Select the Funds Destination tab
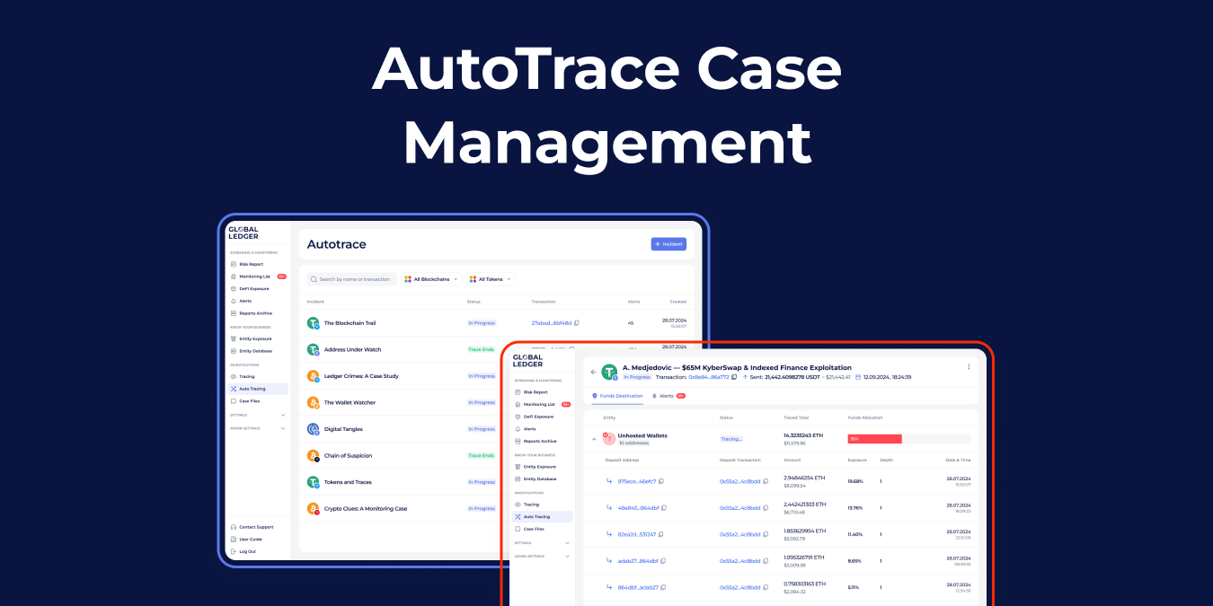Viewport: 1213px width, 606px height. coord(620,395)
